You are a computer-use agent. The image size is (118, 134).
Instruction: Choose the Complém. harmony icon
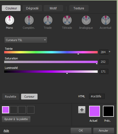pos(29,20)
